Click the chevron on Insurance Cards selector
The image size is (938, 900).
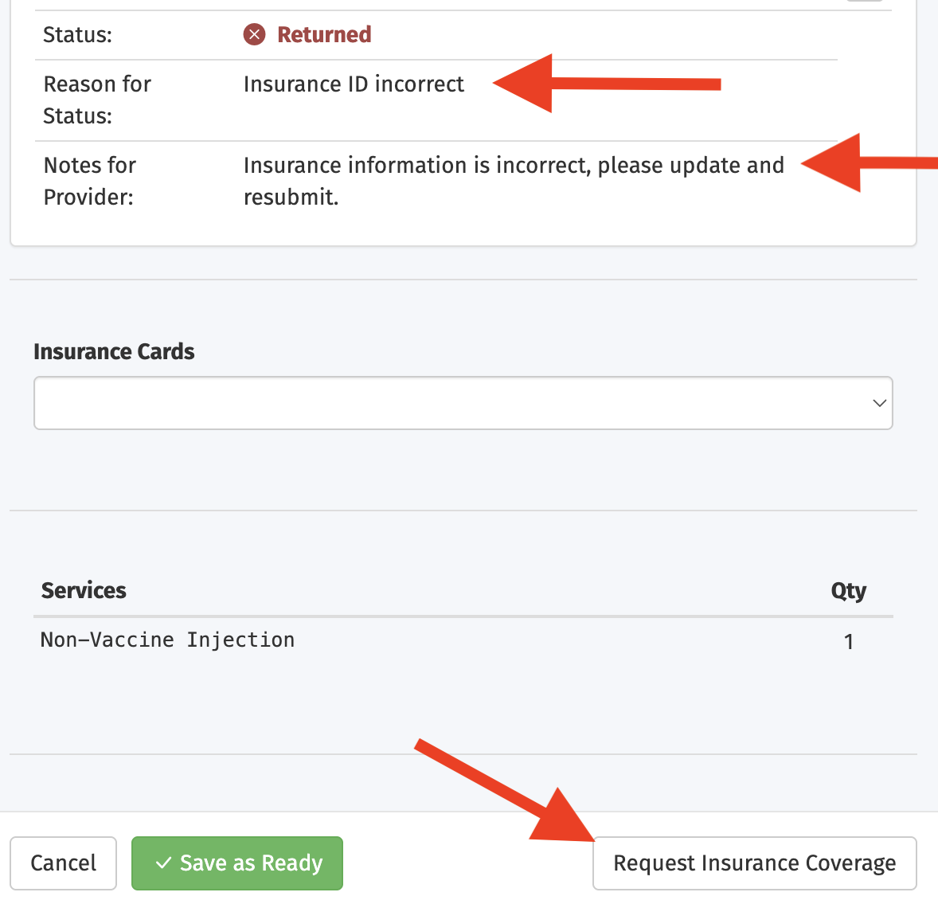[879, 403]
